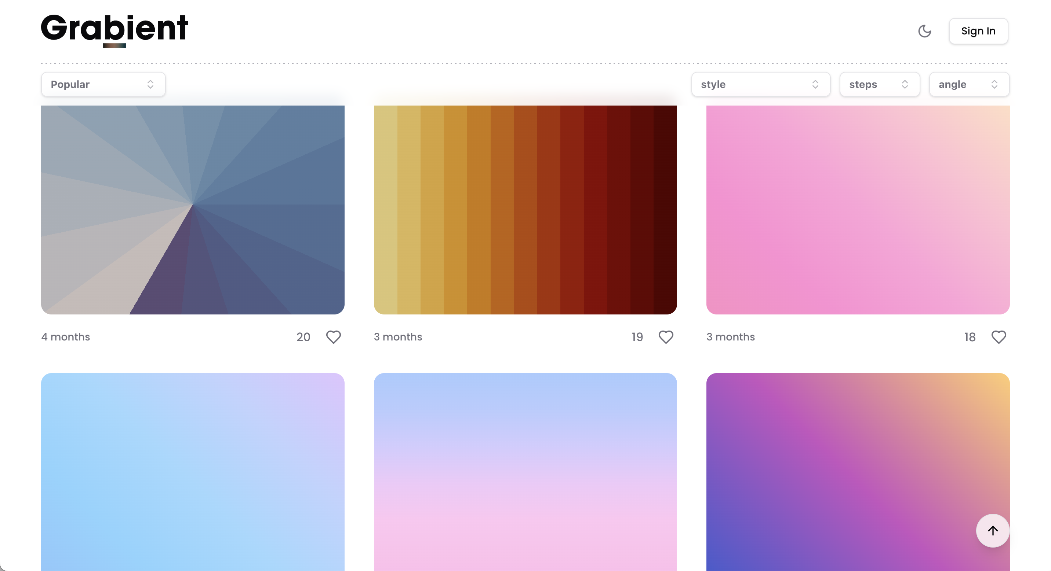
Task: Expand the style filter dropdown
Action: pyautogui.click(x=760, y=84)
